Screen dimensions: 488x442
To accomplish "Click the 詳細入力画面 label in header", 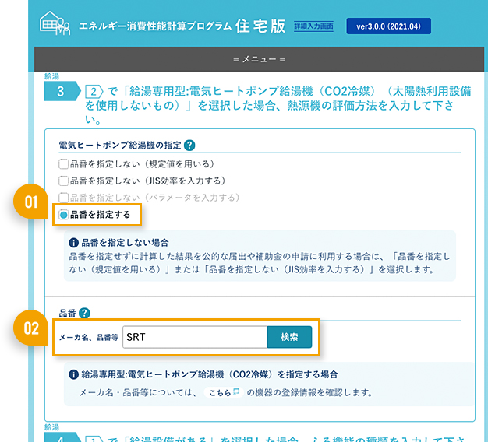I will 313,26.
